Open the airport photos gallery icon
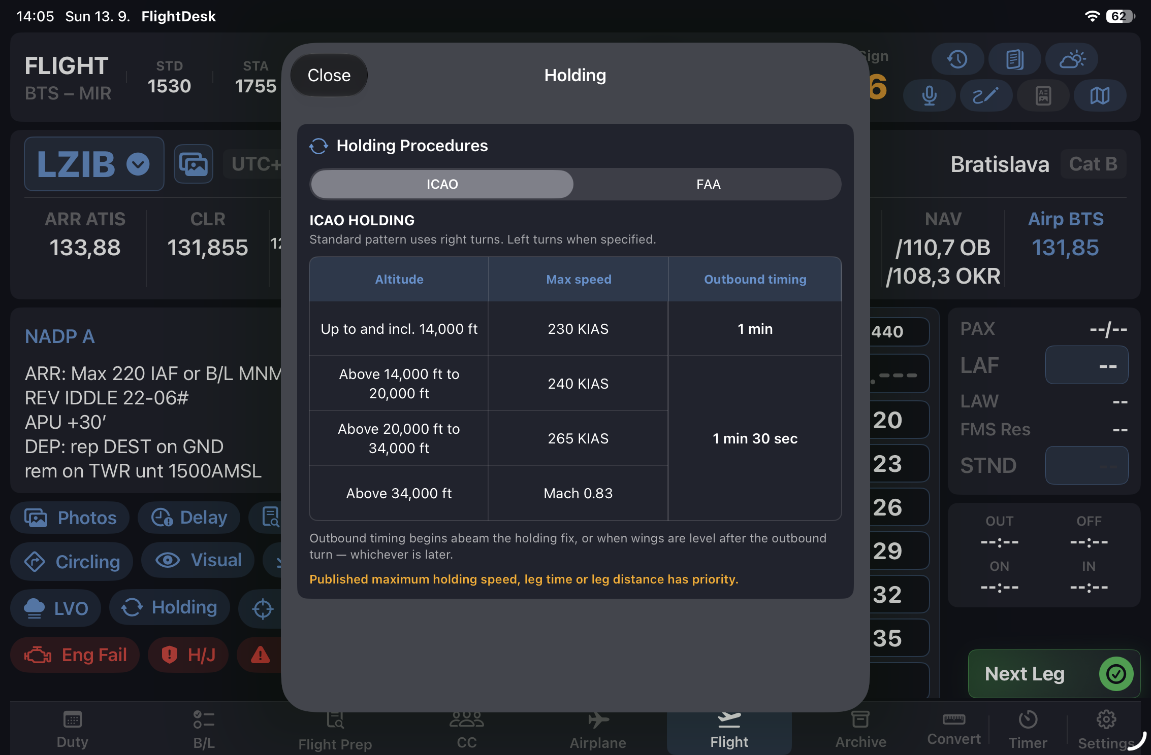Screen dimensions: 1151x755 coord(194,164)
